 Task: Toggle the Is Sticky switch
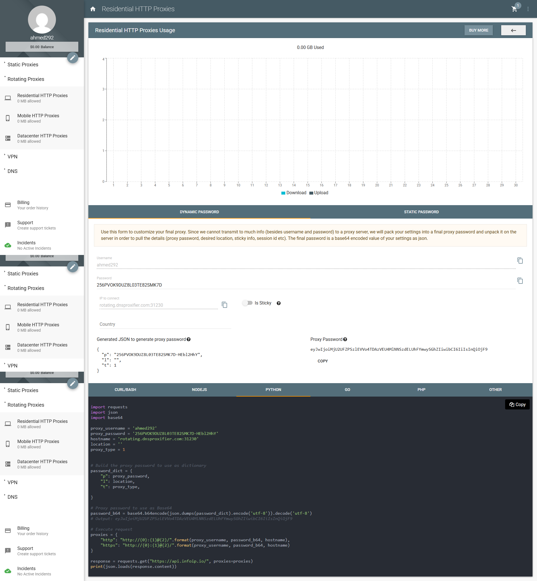(248, 303)
